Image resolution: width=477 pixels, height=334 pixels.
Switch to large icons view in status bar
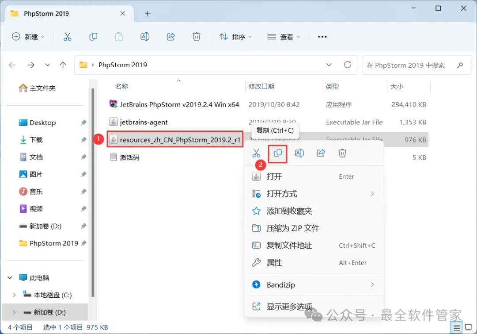tap(469, 327)
